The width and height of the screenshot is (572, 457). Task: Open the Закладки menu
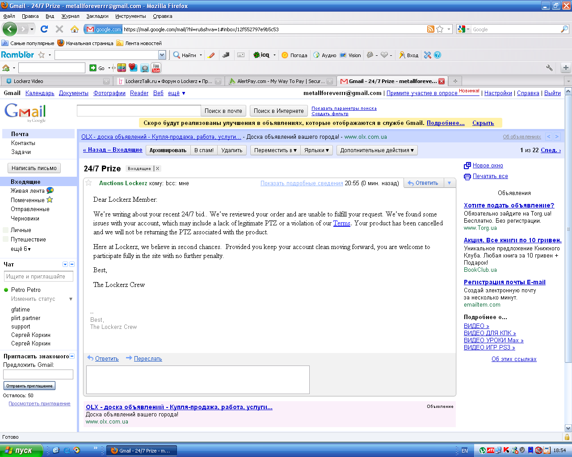pyautogui.click(x=97, y=16)
